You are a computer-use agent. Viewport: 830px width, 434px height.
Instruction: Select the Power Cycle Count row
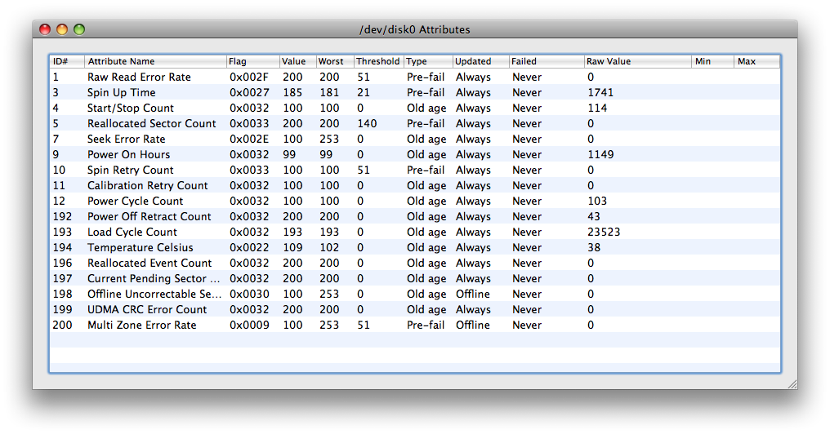pyautogui.click(x=415, y=201)
